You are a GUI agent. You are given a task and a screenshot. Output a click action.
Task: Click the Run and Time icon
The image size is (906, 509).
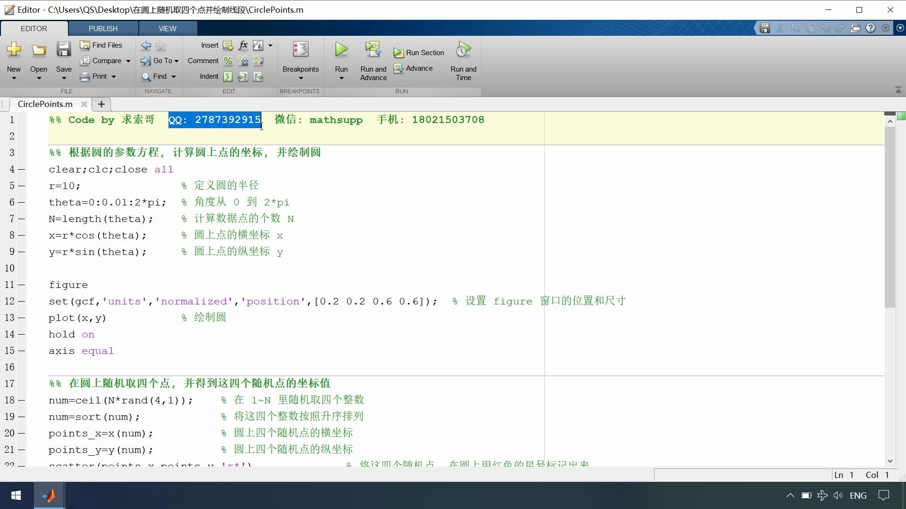[x=463, y=49]
